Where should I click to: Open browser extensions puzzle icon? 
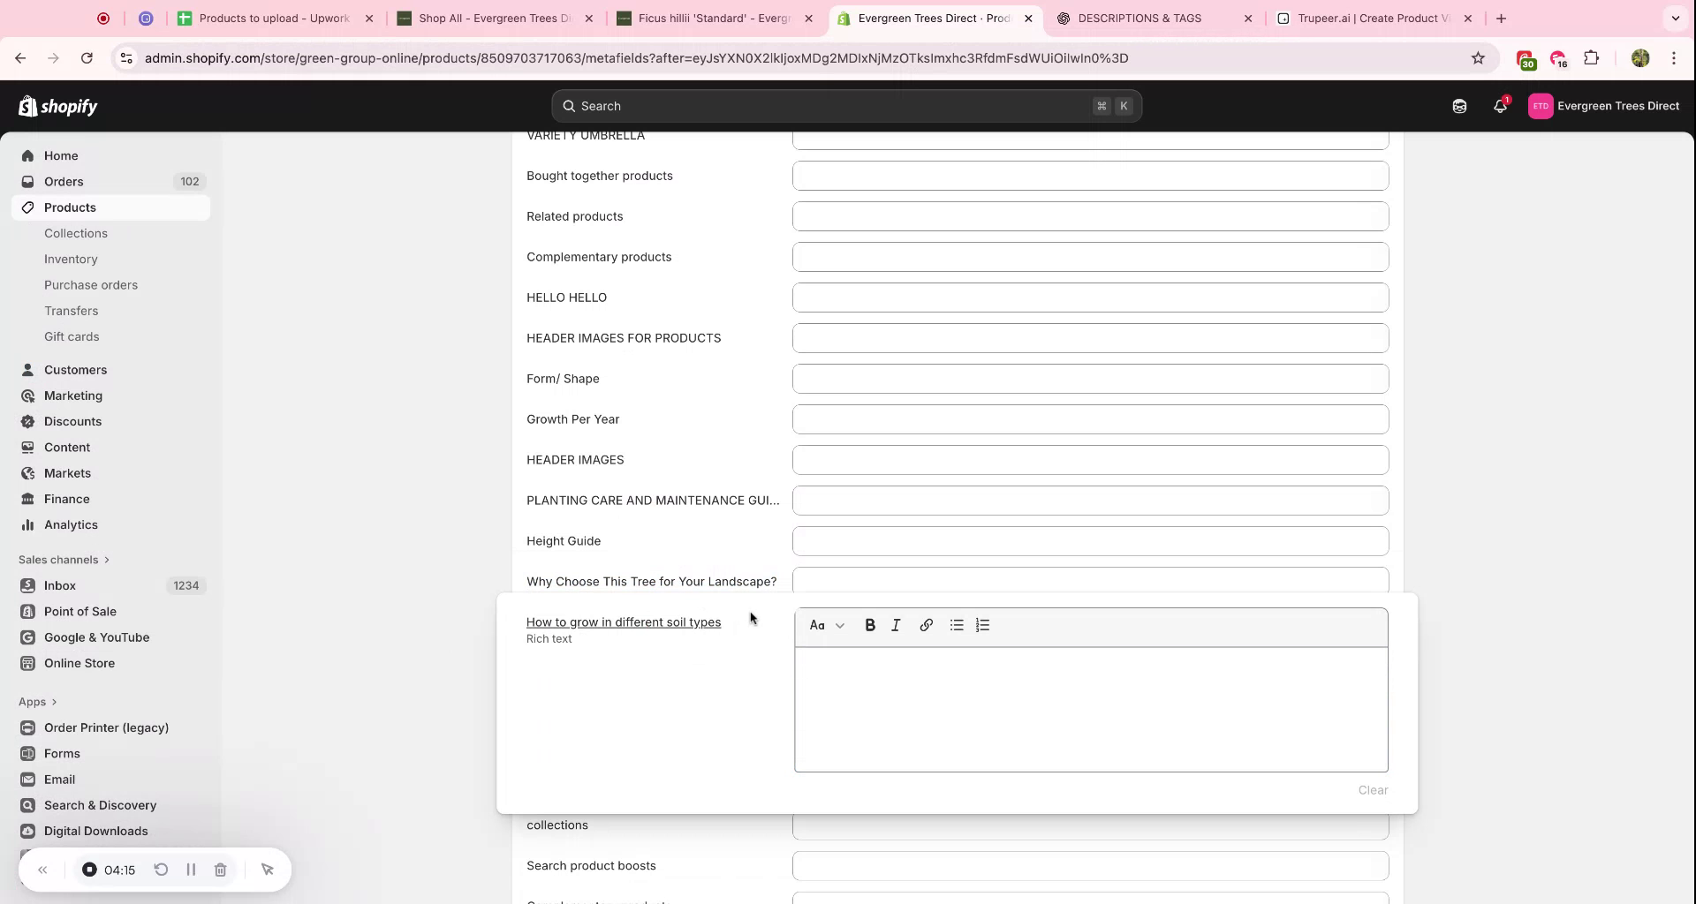tap(1592, 58)
